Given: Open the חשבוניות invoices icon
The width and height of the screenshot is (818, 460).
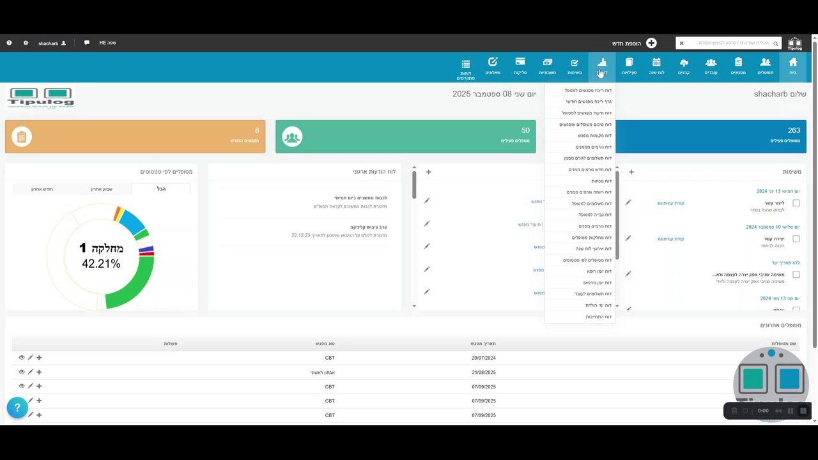Looking at the screenshot, I should coord(547,66).
